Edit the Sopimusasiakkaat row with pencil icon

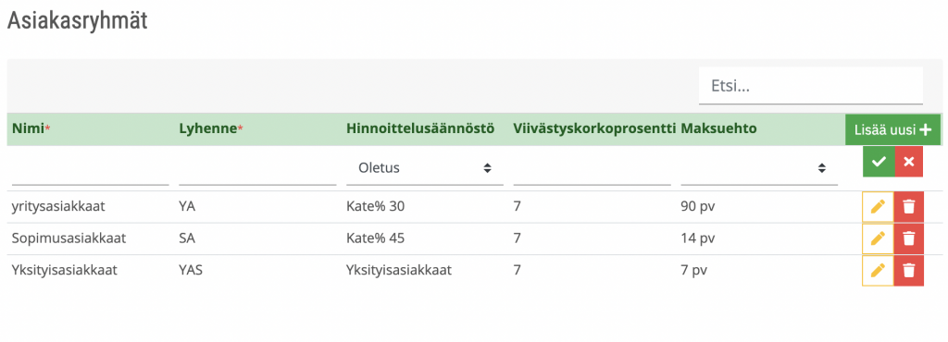click(x=878, y=238)
